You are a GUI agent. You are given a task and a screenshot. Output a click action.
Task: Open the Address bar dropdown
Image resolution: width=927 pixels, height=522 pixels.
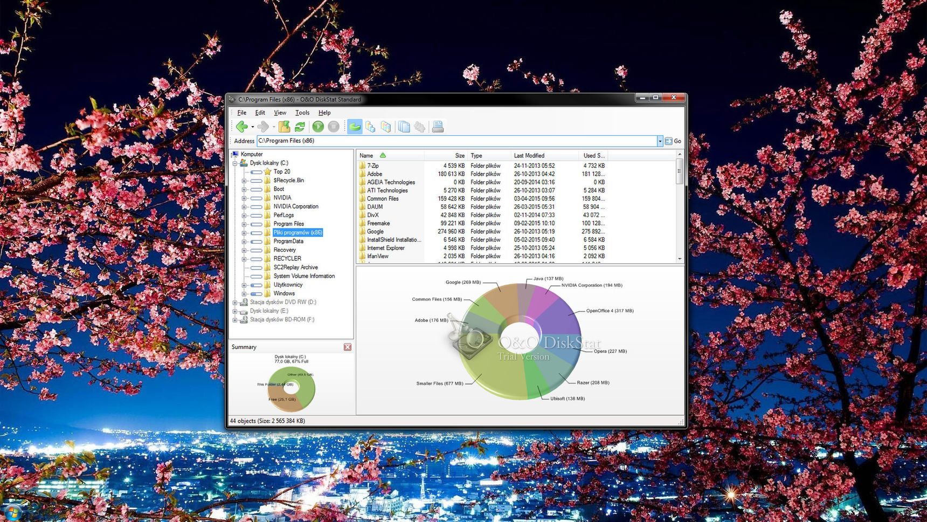coord(660,141)
